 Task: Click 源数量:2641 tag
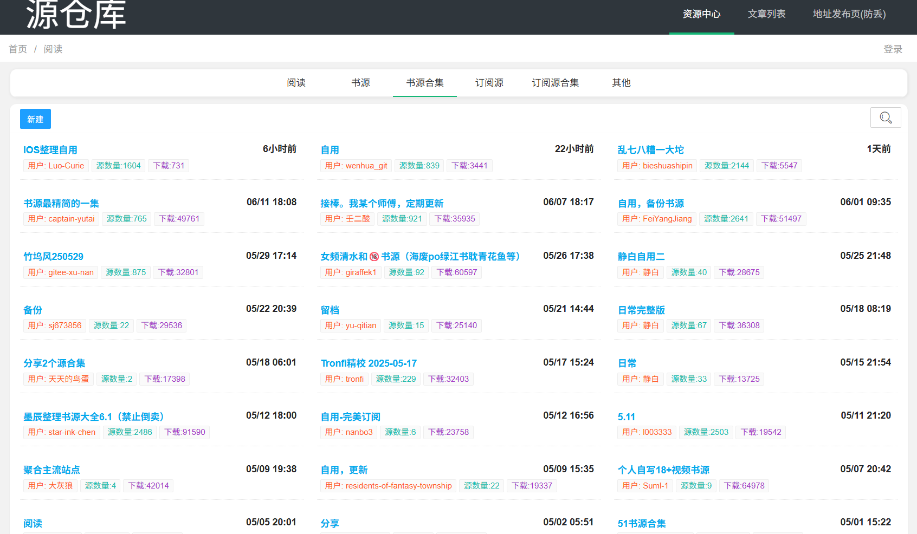click(x=726, y=219)
